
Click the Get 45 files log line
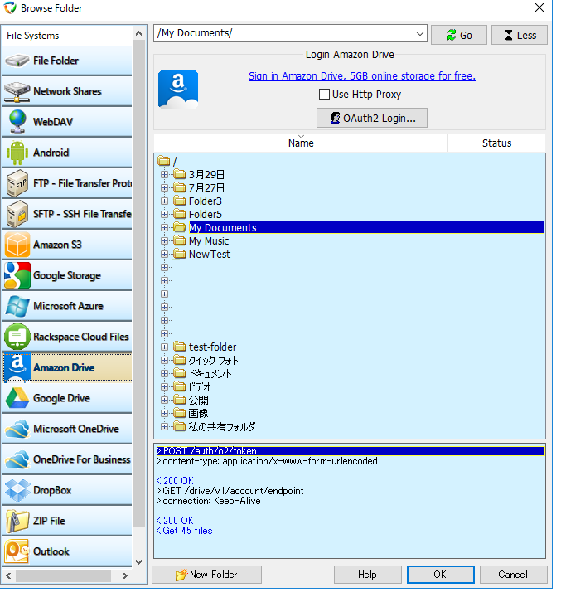point(184,531)
